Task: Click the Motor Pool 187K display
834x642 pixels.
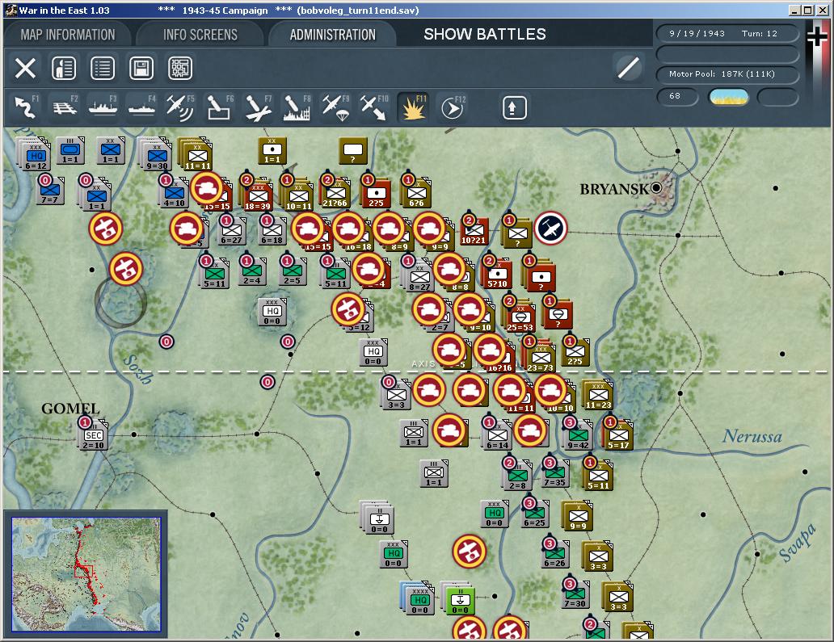Action: (x=727, y=73)
